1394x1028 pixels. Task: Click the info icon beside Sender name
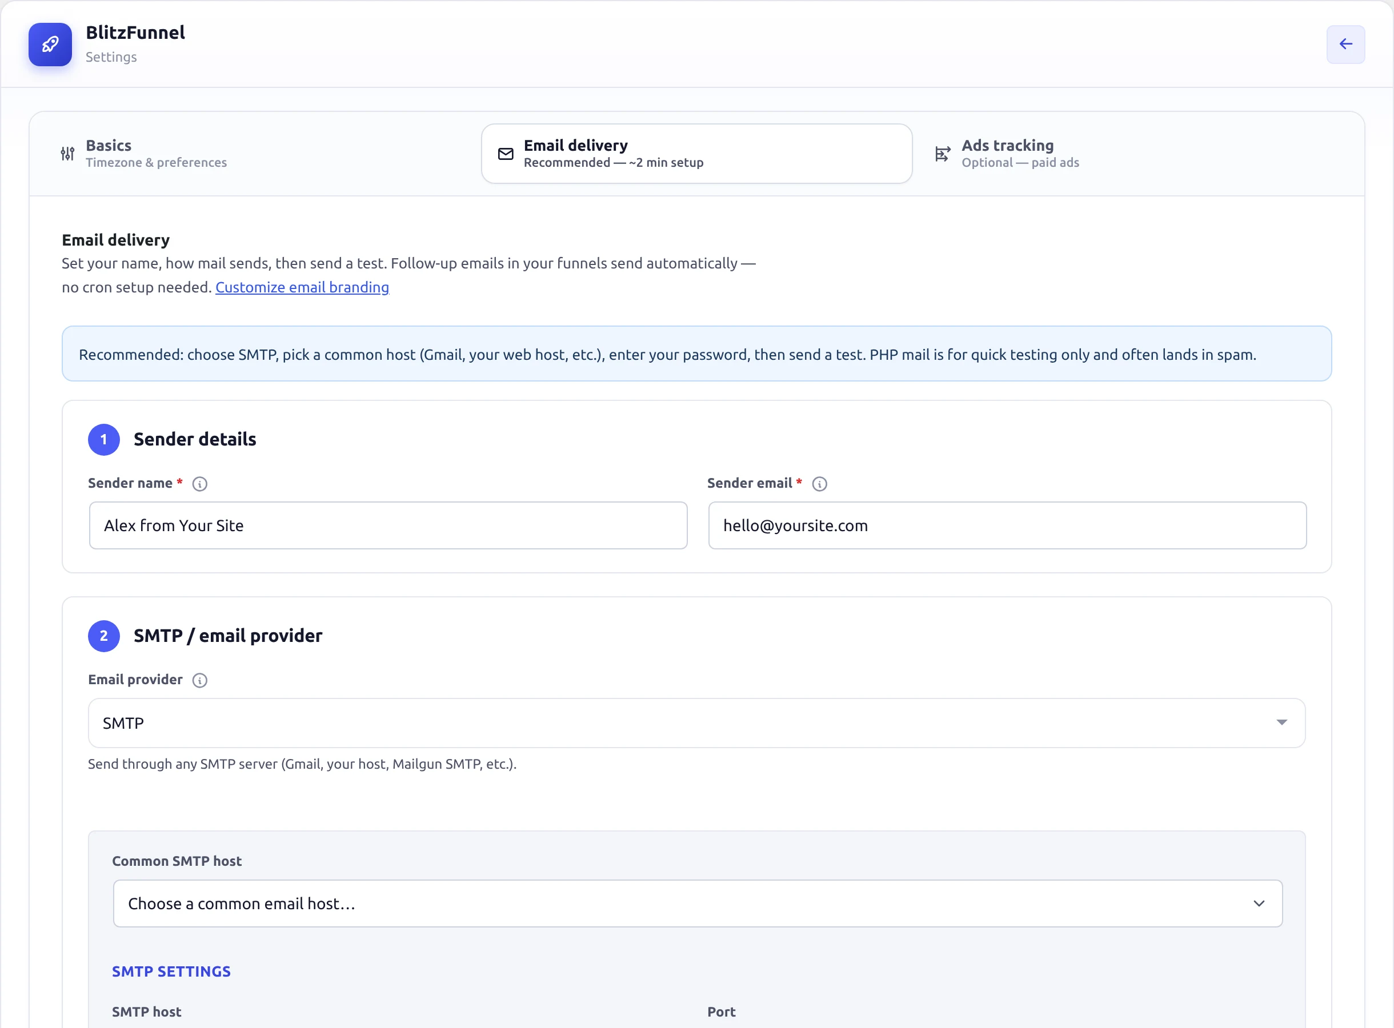pyautogui.click(x=199, y=484)
